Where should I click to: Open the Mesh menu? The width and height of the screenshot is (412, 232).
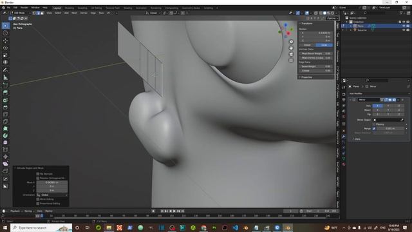click(75, 13)
